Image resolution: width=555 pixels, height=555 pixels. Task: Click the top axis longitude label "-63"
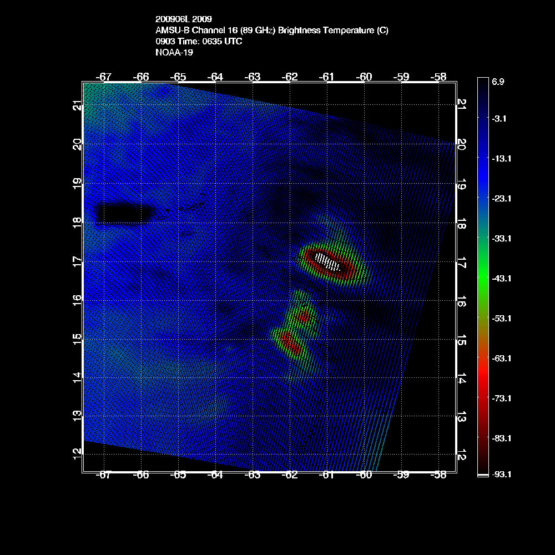coord(253,77)
